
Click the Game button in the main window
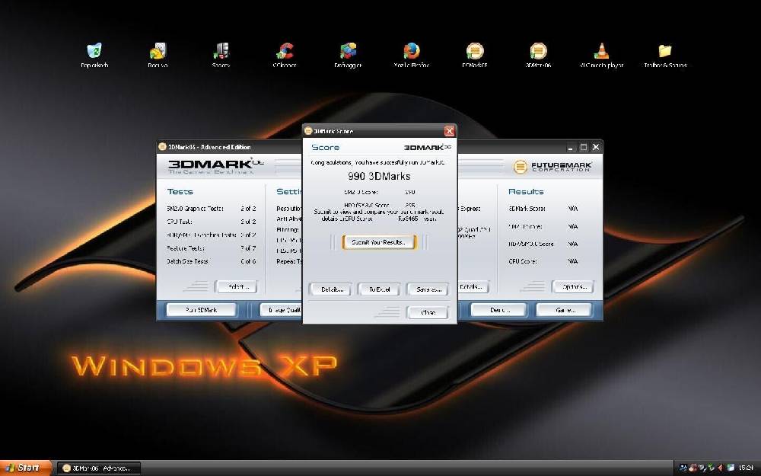564,310
